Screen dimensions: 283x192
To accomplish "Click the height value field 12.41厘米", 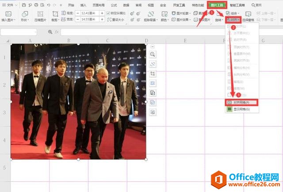I will click(90, 13).
